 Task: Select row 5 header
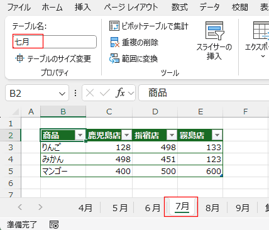(11, 171)
